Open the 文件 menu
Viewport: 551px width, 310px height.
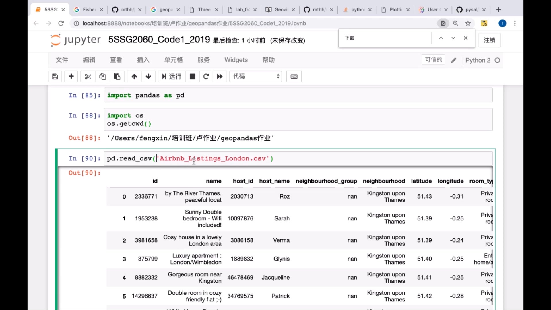click(x=62, y=60)
